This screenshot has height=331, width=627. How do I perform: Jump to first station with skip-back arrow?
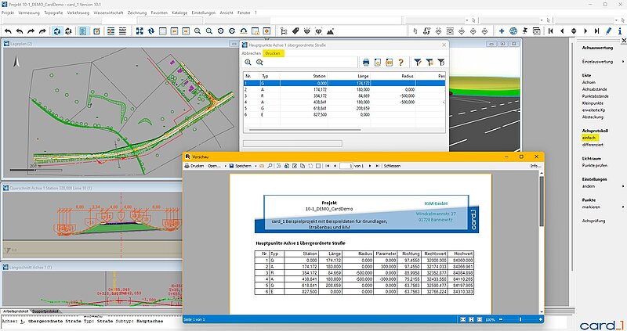coord(551,31)
